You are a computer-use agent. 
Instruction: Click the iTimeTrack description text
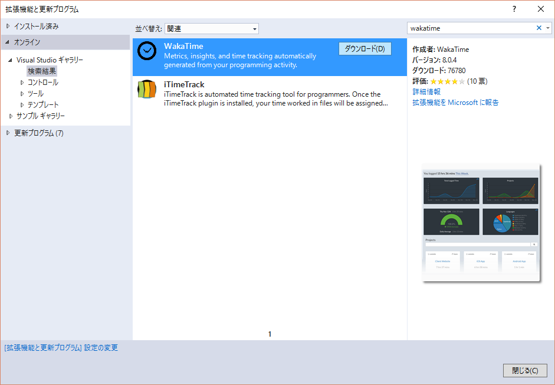(275, 98)
